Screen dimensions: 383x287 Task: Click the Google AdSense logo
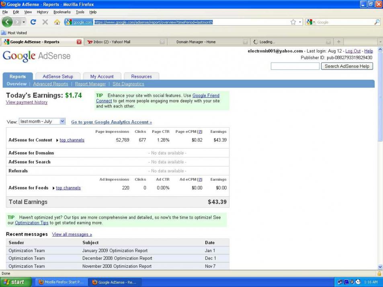(37, 56)
